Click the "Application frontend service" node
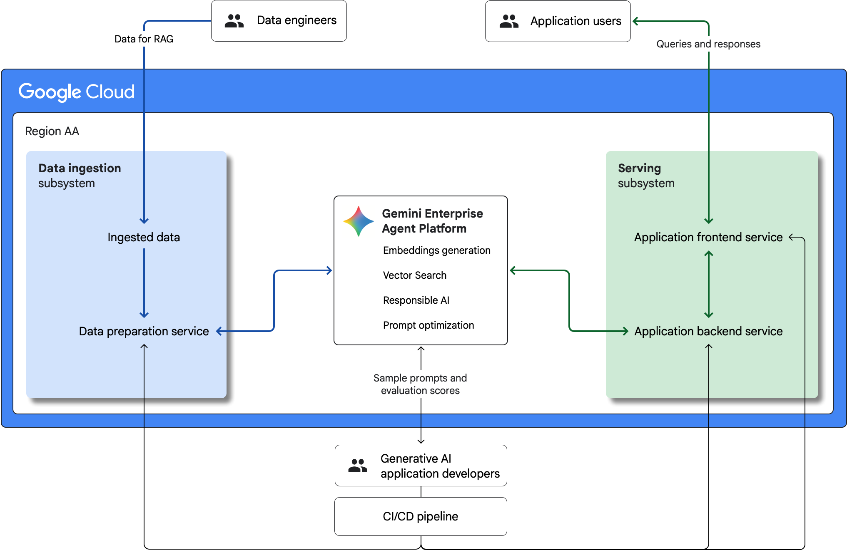 coord(708,237)
